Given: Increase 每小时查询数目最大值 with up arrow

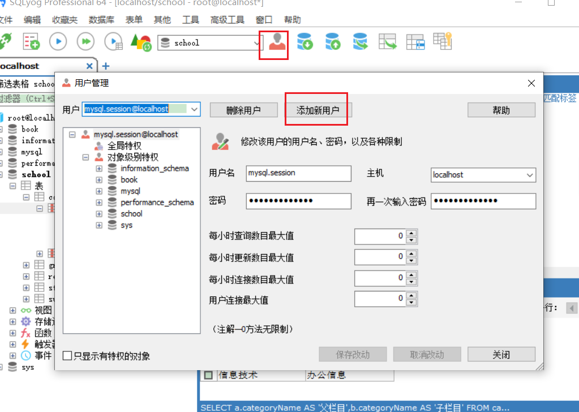Looking at the screenshot, I should point(411,233).
